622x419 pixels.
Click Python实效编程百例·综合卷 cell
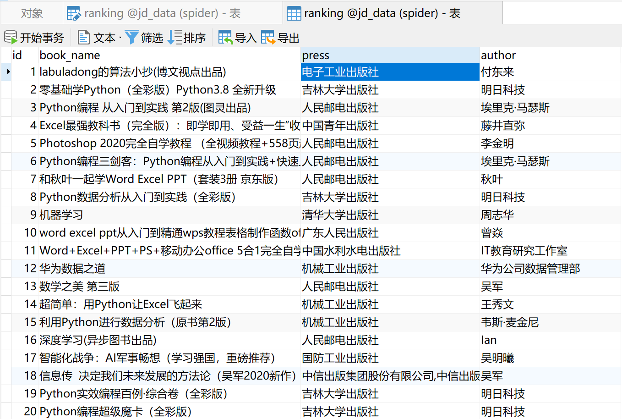pyautogui.click(x=169, y=394)
